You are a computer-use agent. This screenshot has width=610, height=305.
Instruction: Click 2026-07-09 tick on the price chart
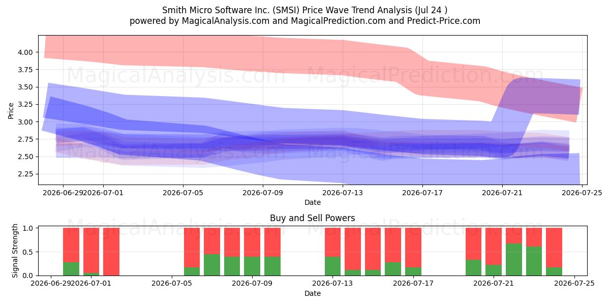[x=263, y=193]
